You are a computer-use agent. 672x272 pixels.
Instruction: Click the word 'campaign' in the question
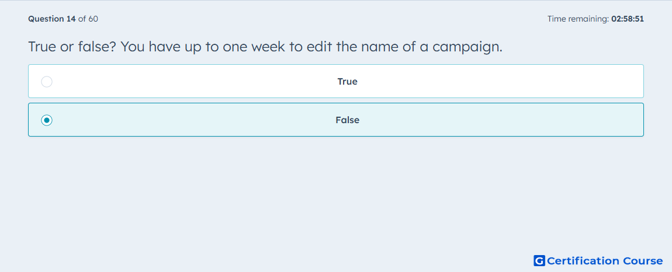(467, 47)
